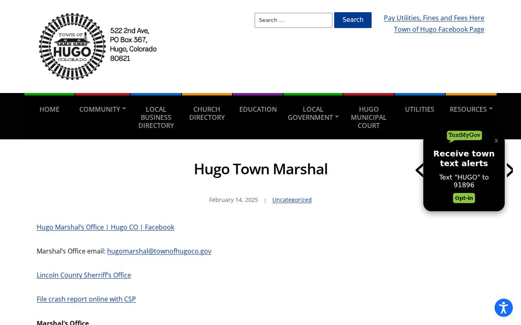521x325 pixels.
Task: Open the Home menu item
Action: tap(49, 109)
